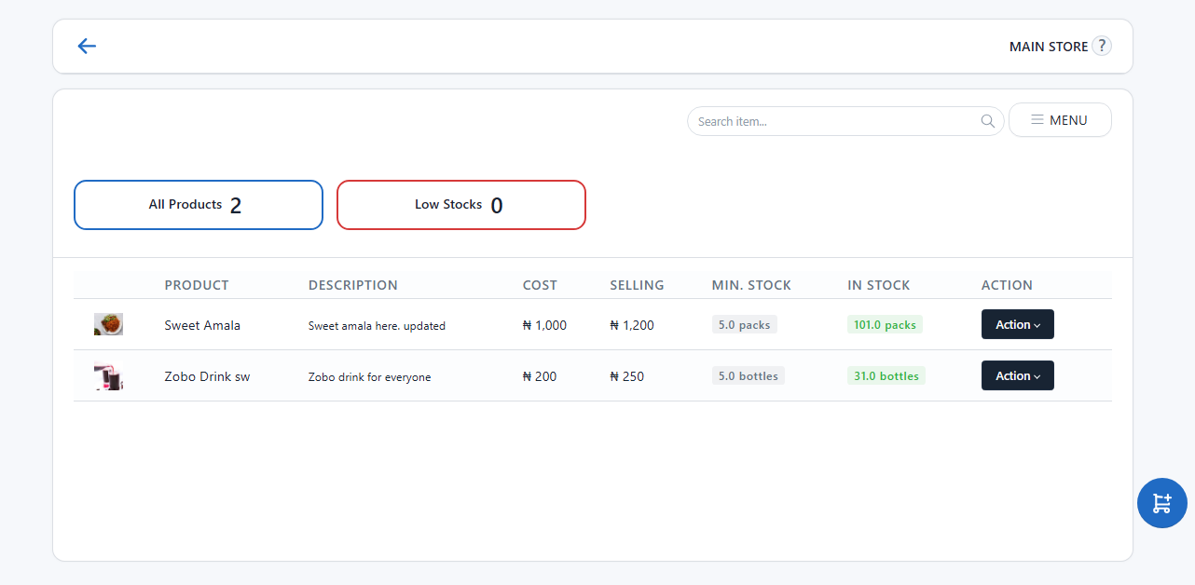The image size is (1195, 585).
Task: Click the Sweet Amala product name
Action: pyautogui.click(x=202, y=325)
